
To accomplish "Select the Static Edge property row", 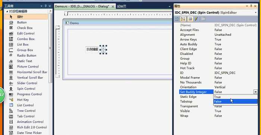I will click(x=196, y=97).
